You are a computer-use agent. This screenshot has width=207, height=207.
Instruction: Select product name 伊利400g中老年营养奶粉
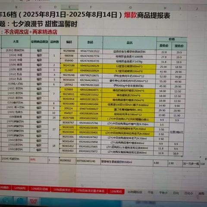pyautogui.click(x=129, y=86)
